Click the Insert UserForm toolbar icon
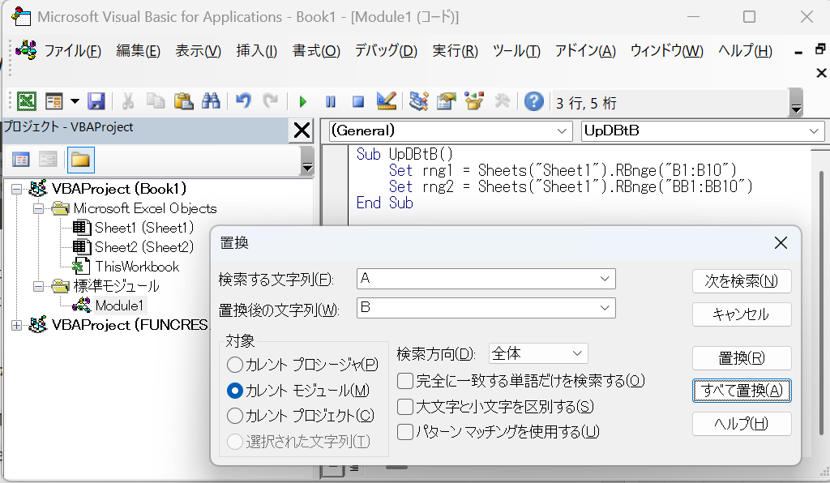The height and width of the screenshot is (483, 830). coord(54,100)
